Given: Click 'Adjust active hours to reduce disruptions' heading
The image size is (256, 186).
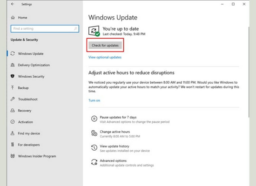Looking at the screenshot, I should pos(131,73).
